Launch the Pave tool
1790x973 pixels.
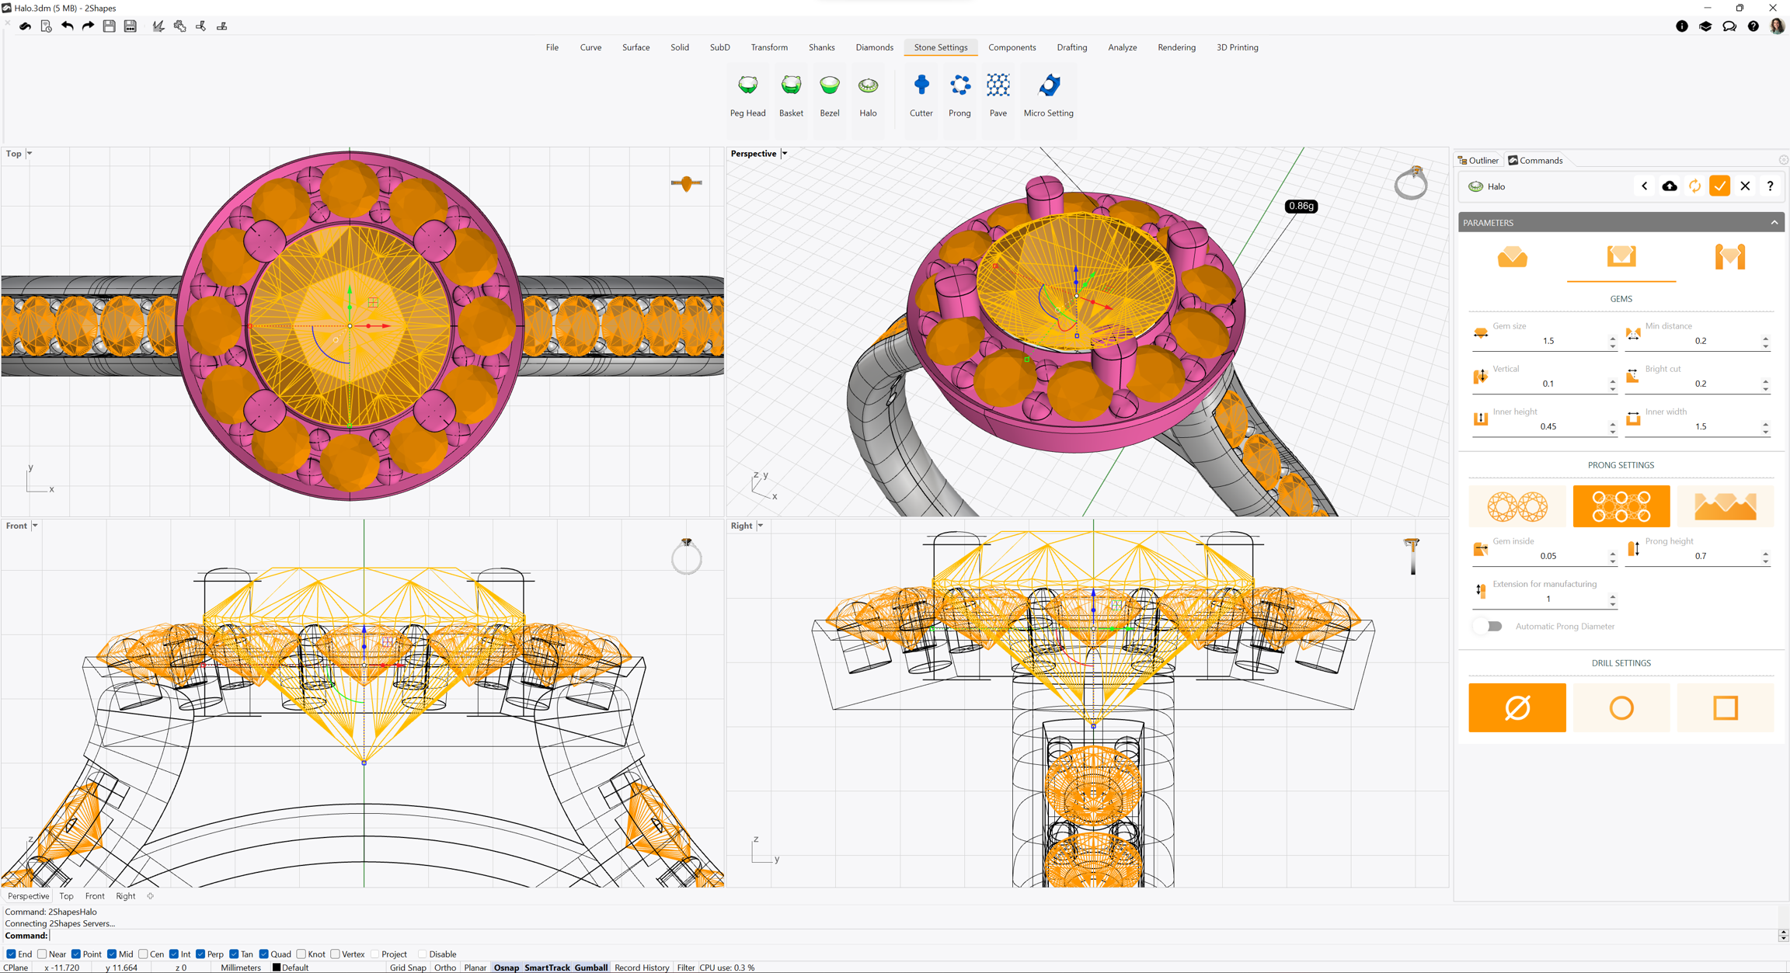pyautogui.click(x=998, y=95)
